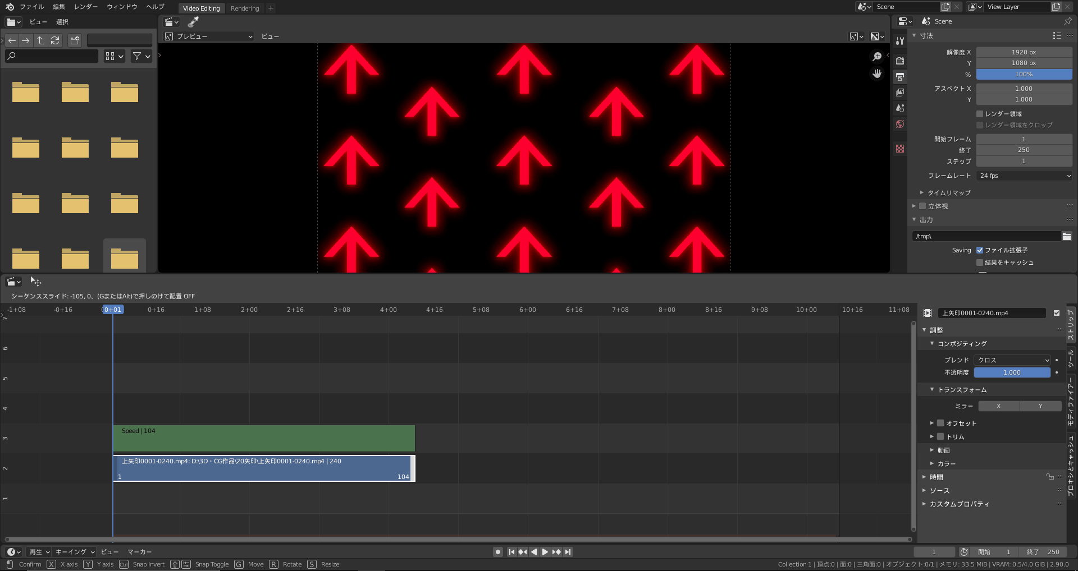This screenshot has width=1078, height=571.
Task: Enable the 結果をキャッシュ checkbox
Action: 980,263
